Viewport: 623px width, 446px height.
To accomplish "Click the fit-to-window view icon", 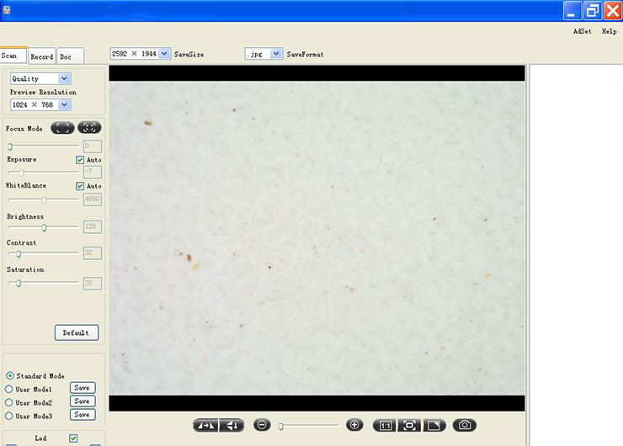I will (x=409, y=426).
